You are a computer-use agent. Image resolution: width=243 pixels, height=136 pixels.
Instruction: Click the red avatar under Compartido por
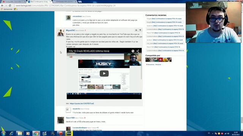point(161,60)
